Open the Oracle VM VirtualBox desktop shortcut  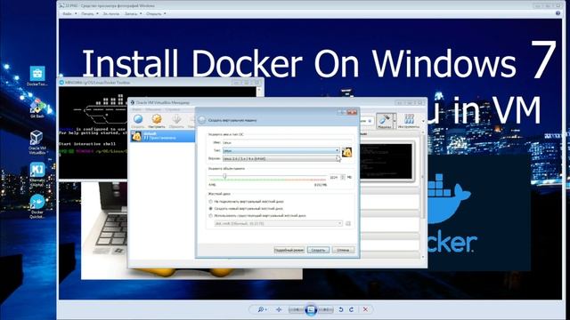point(37,142)
